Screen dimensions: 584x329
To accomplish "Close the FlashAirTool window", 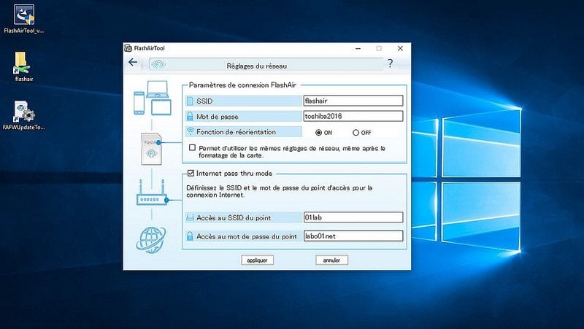I will tap(400, 48).
